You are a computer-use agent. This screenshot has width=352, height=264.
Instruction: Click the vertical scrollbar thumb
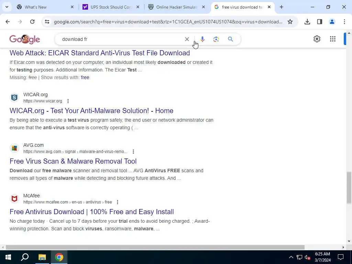349,187
